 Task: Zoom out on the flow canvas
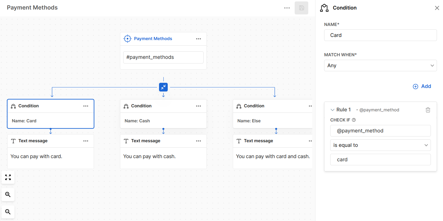8,212
